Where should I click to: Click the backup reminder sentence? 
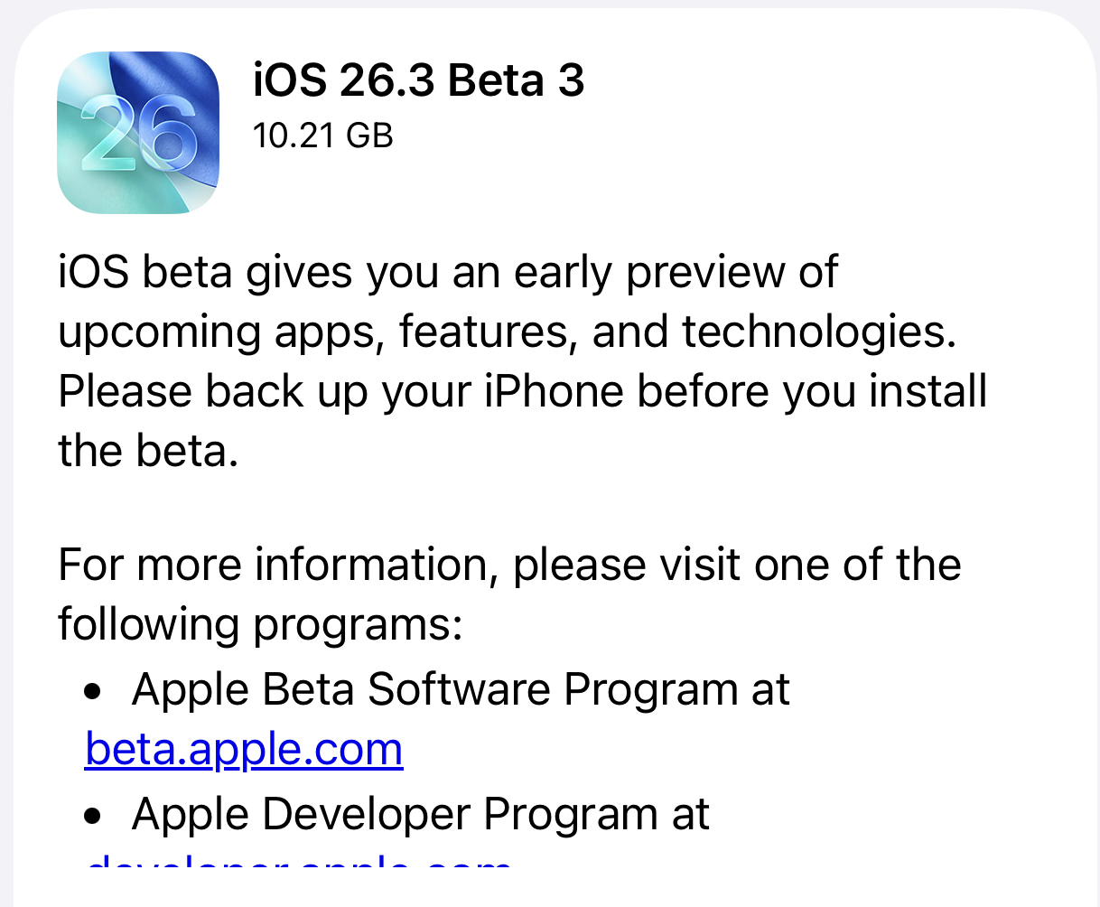522,390
